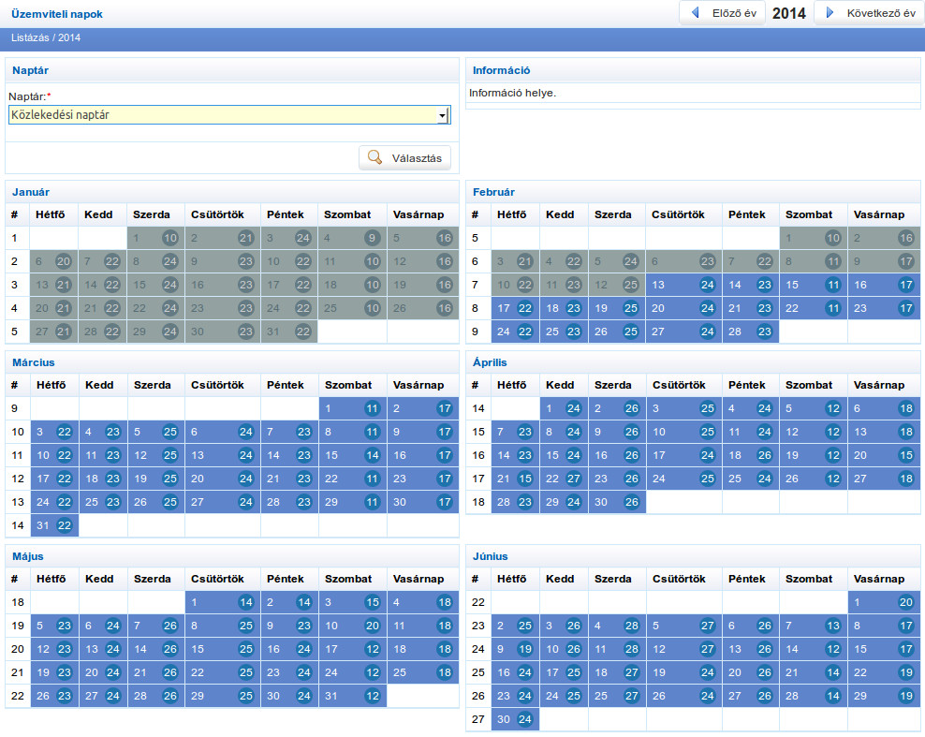Viewport: 925px width, 737px height.
Task: Select June 30 Monday cell
Action: point(515,720)
